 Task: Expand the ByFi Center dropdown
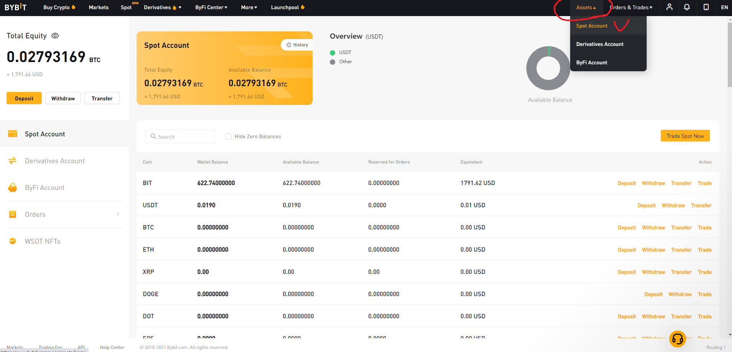tap(211, 7)
